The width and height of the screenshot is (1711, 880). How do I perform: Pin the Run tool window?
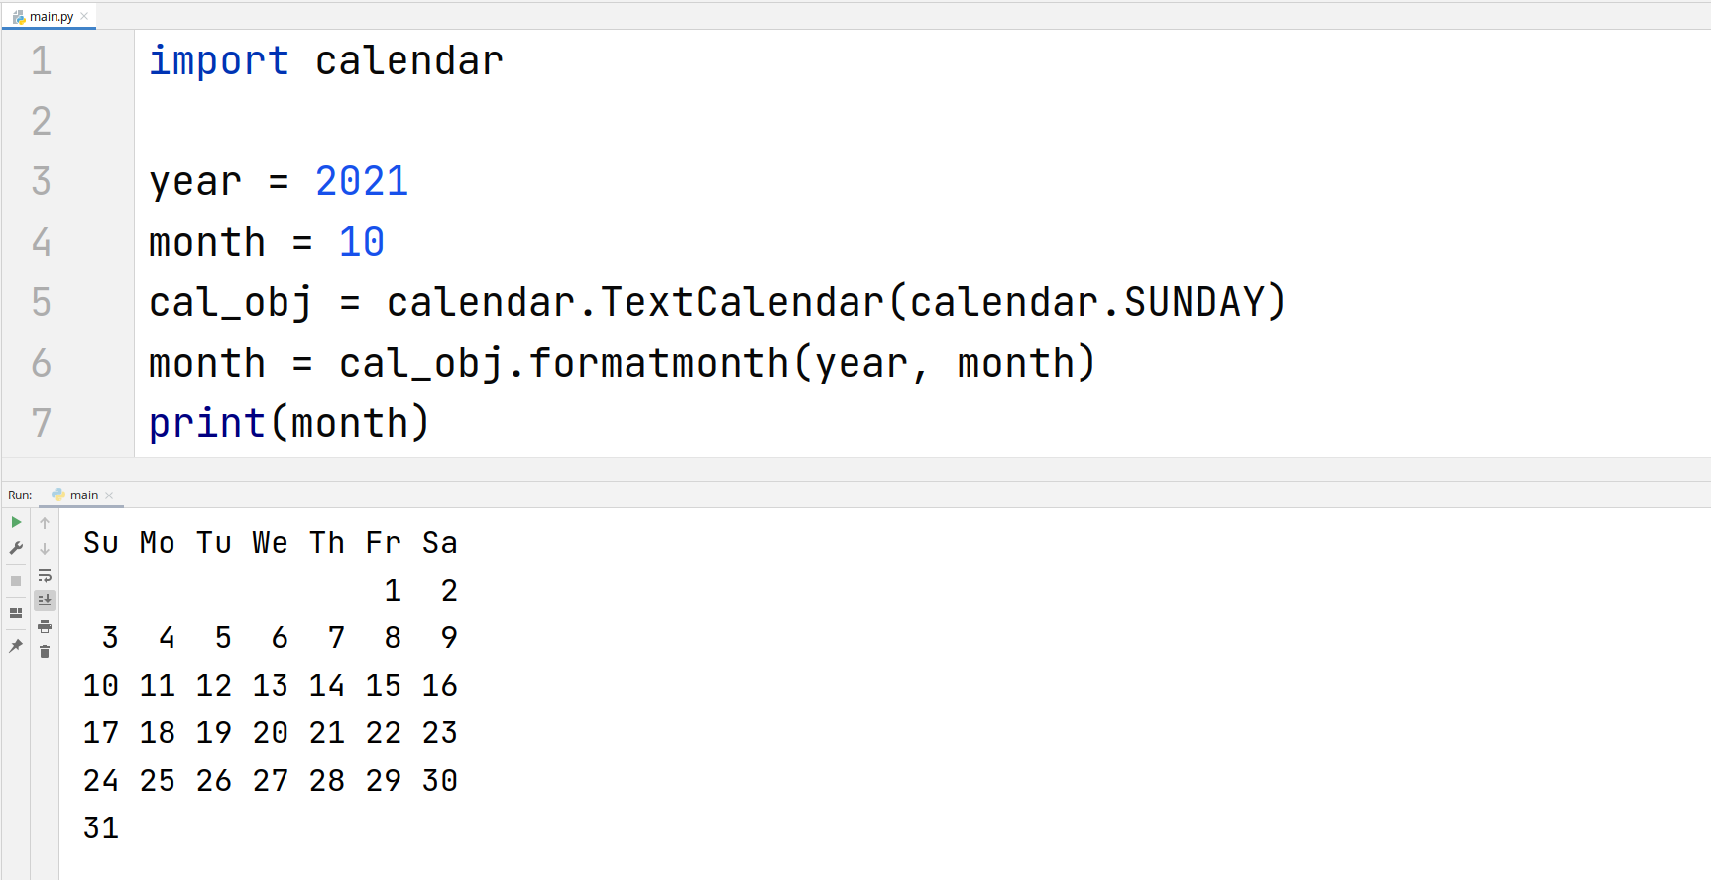[15, 647]
